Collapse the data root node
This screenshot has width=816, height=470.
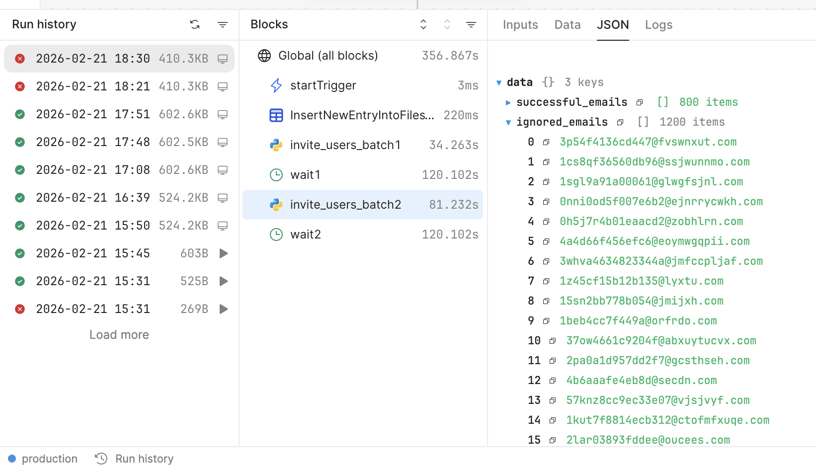(x=499, y=82)
